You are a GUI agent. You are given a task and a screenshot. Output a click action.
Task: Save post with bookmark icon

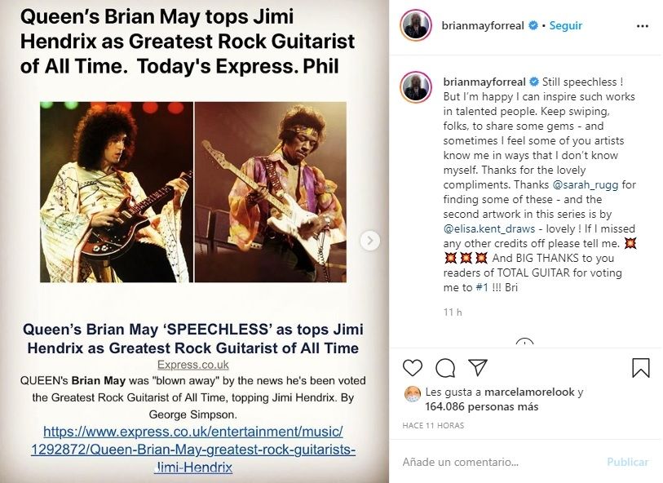pos(641,368)
